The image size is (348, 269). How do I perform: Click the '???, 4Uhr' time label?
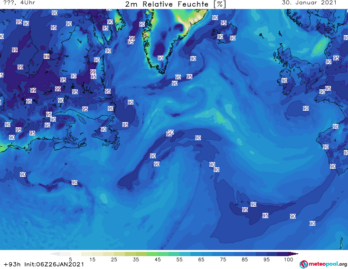coord(19,3)
